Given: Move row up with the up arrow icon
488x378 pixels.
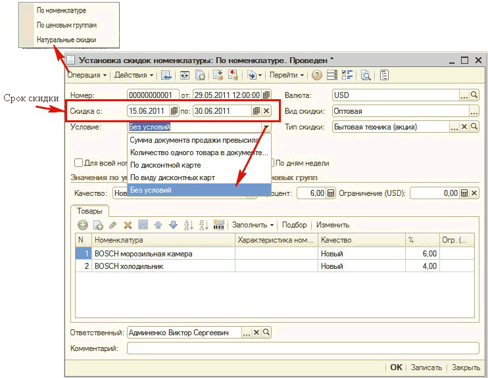Looking at the screenshot, I should click(159, 225).
